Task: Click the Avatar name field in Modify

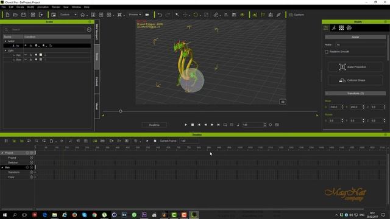Action: click(361, 44)
